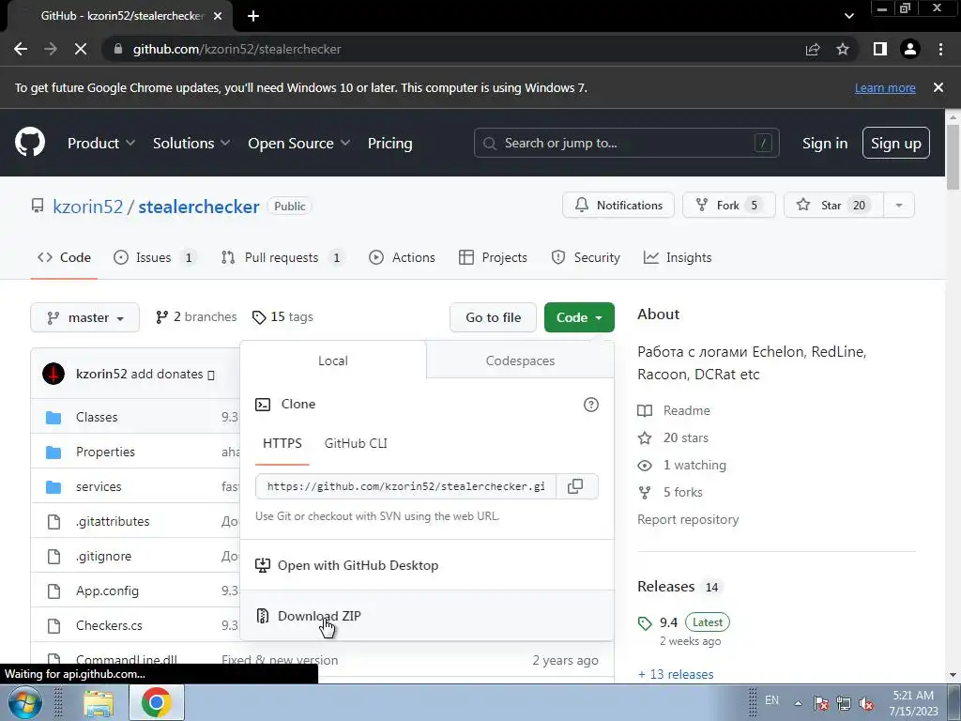The image size is (961, 721).
Task: Click the Classes folder icon
Action: pyautogui.click(x=53, y=418)
